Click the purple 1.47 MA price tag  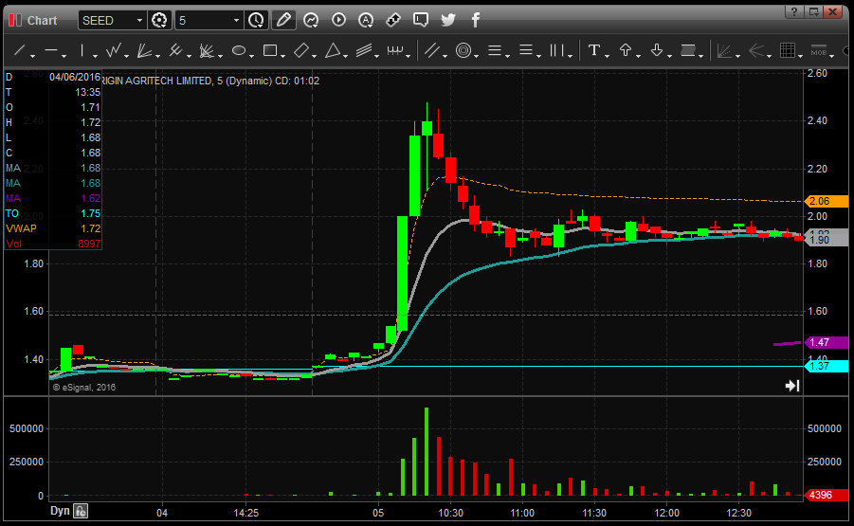[827, 342]
